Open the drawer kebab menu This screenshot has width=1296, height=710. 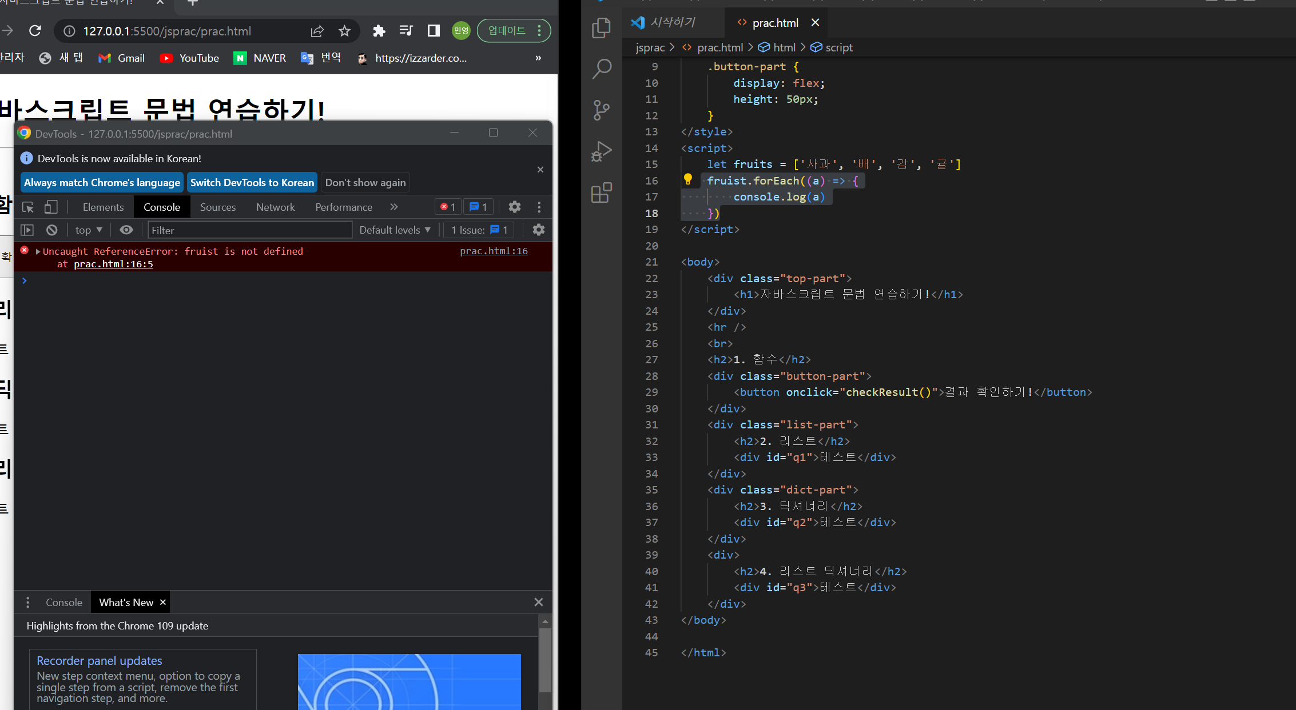click(x=27, y=603)
